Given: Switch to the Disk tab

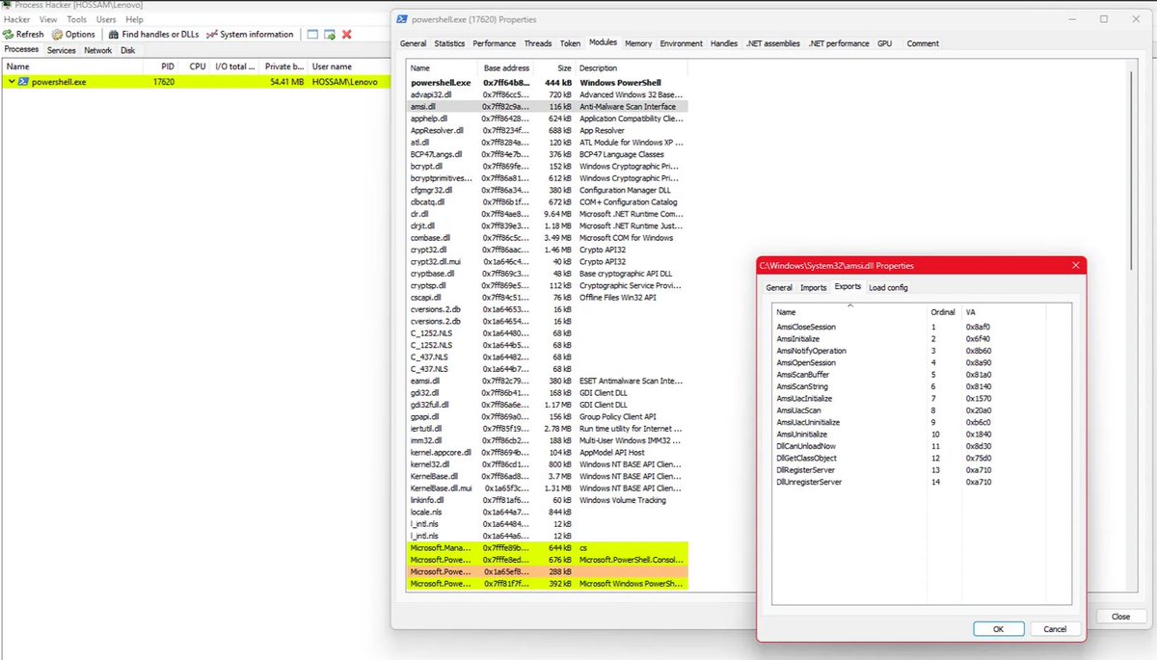Looking at the screenshot, I should 127,50.
